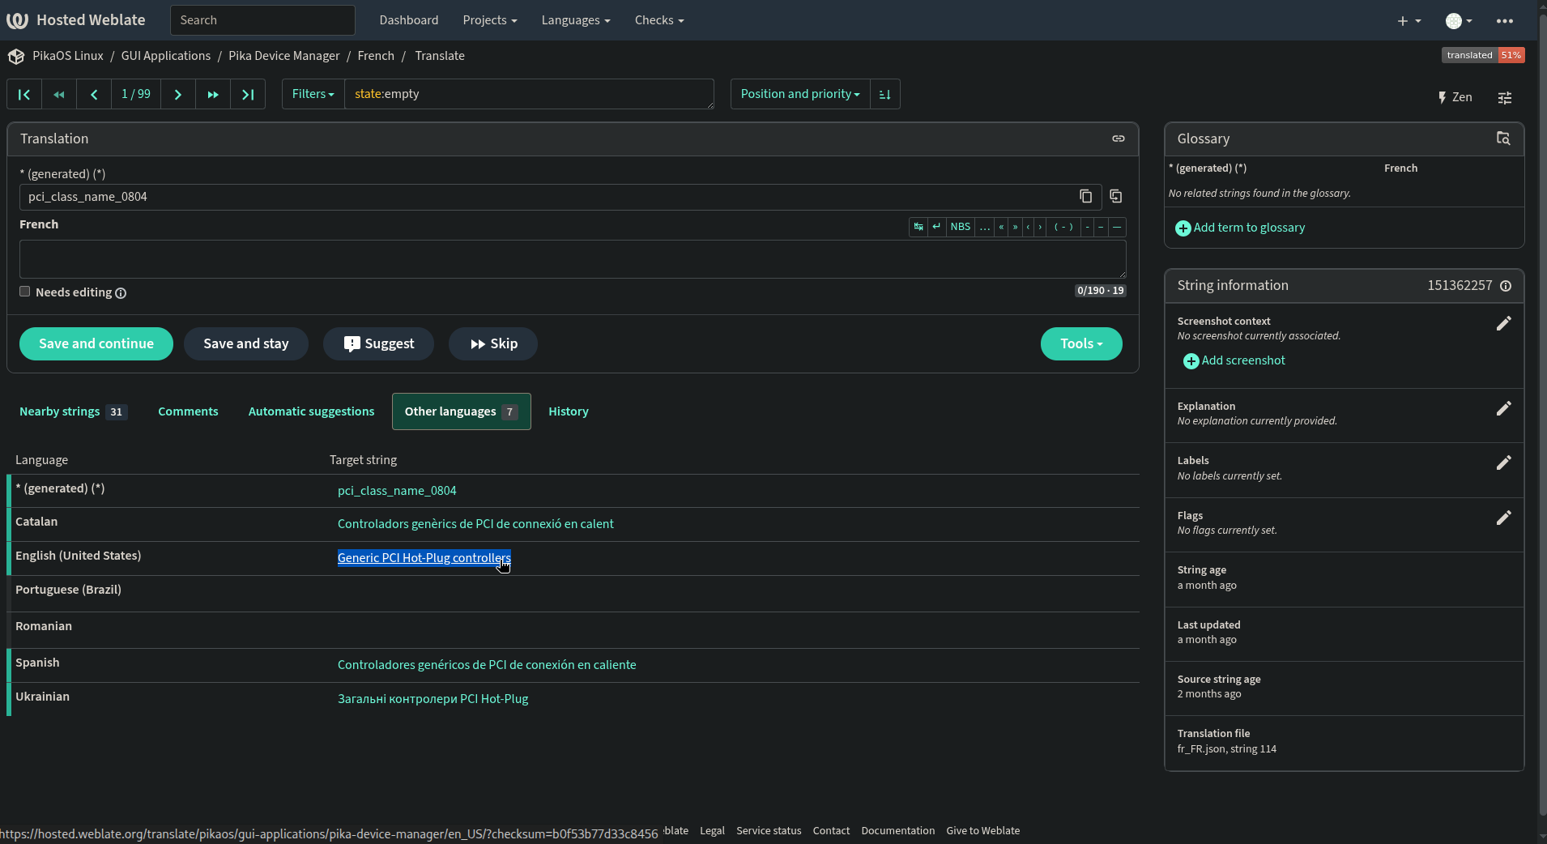Open the Spanish translation string link
This screenshot has width=1547, height=844.
tap(487, 665)
